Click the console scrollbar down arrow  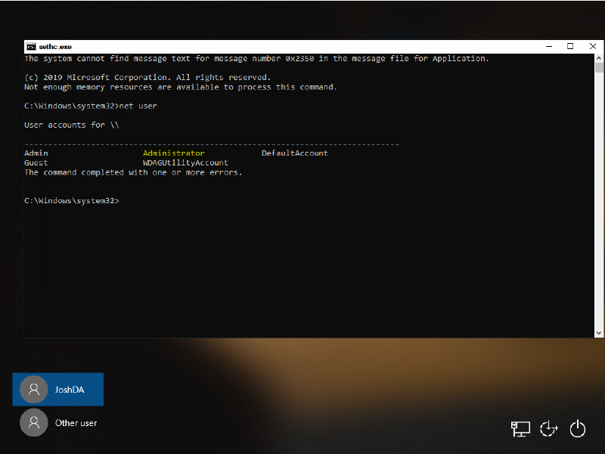click(x=597, y=332)
